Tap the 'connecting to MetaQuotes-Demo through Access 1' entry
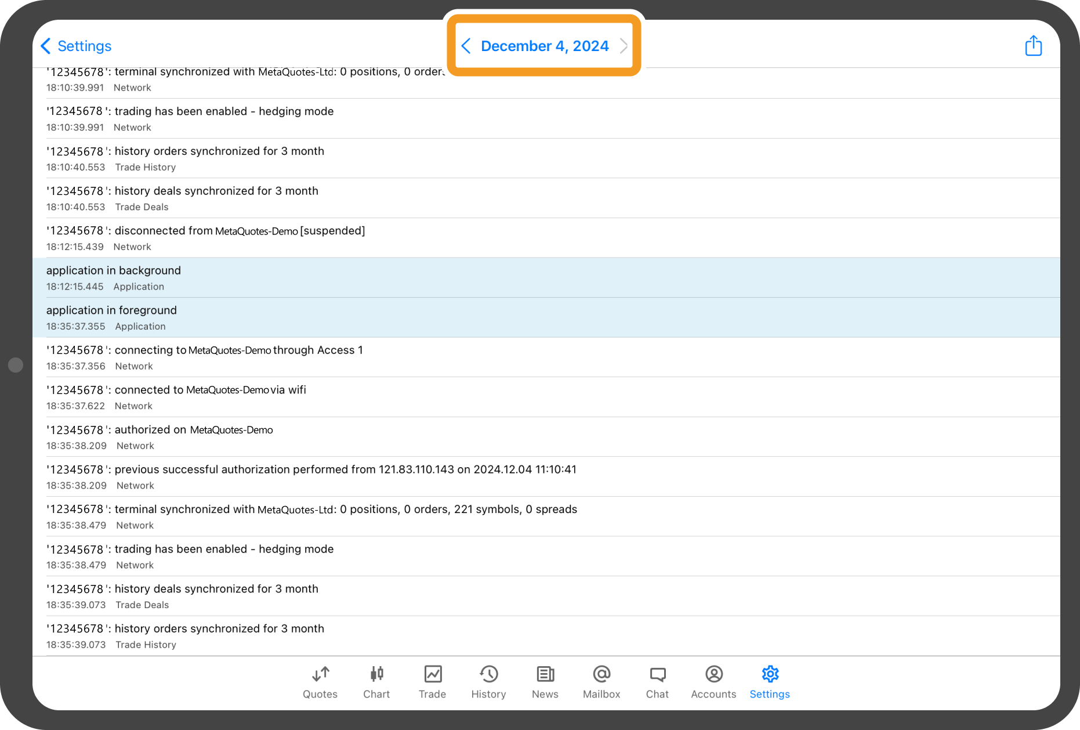The height and width of the screenshot is (730, 1080). (545, 357)
